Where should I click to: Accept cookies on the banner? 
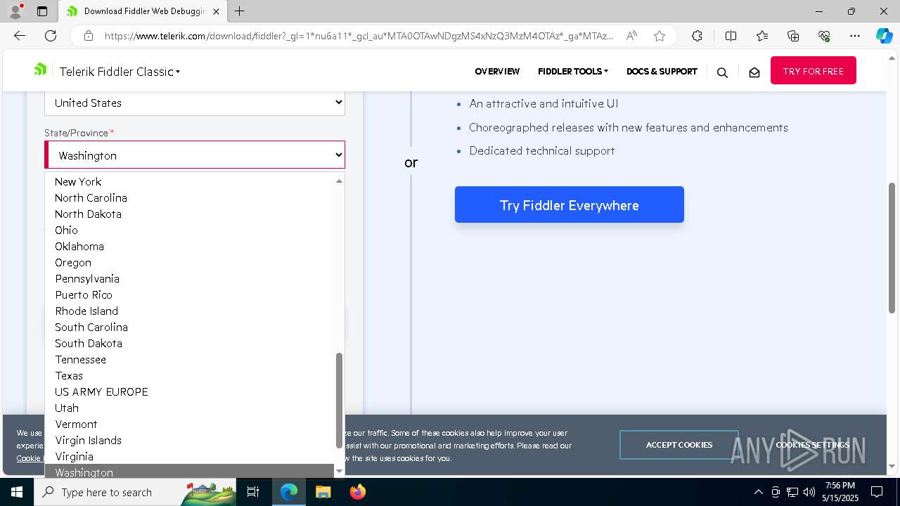(x=679, y=445)
